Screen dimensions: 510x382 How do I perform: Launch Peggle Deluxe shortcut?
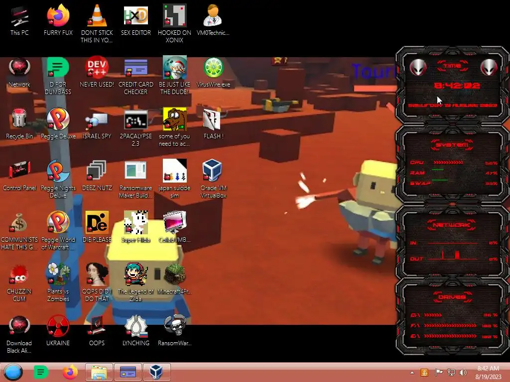click(x=58, y=124)
